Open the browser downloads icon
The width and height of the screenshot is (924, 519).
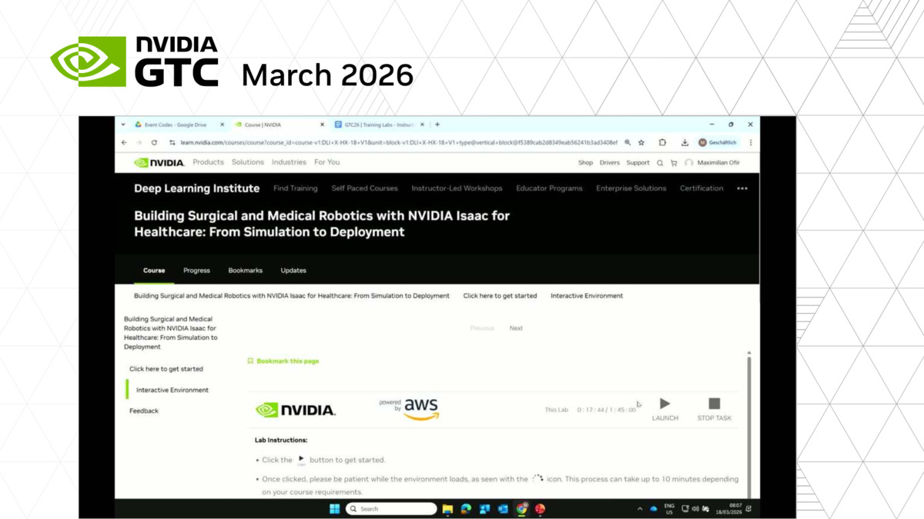685,142
